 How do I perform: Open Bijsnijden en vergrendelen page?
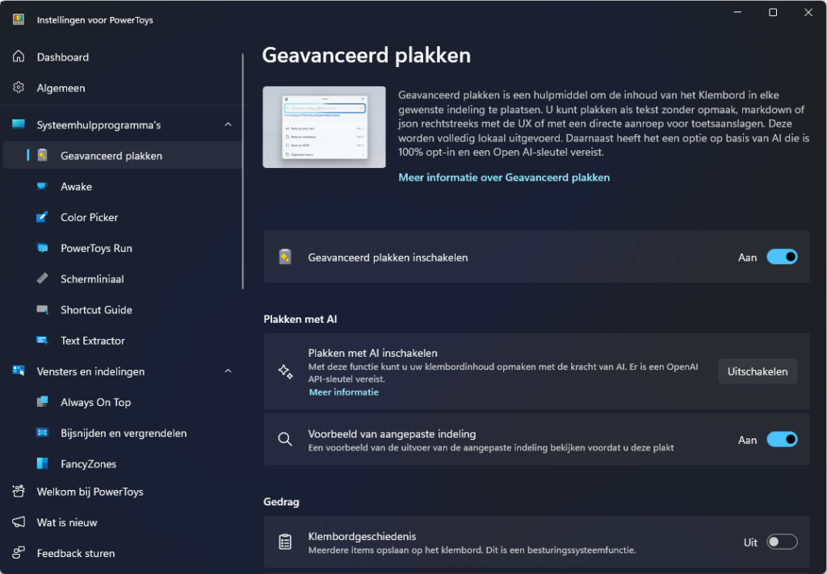click(x=123, y=434)
